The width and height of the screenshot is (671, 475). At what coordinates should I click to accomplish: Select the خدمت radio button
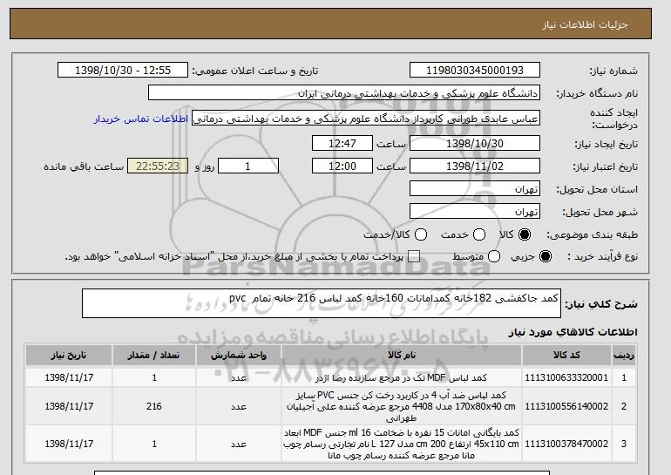(x=479, y=234)
